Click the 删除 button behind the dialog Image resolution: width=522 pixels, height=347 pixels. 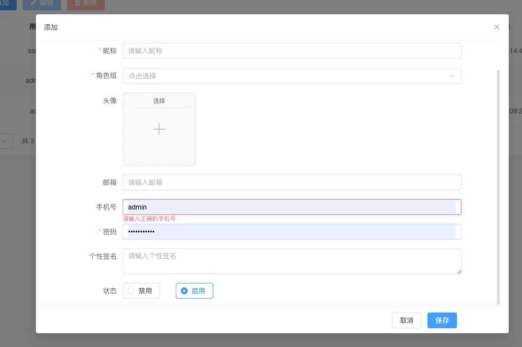click(86, 3)
